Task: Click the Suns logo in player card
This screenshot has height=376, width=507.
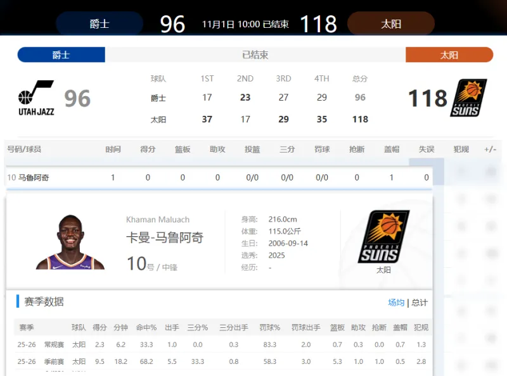Action: 383,237
